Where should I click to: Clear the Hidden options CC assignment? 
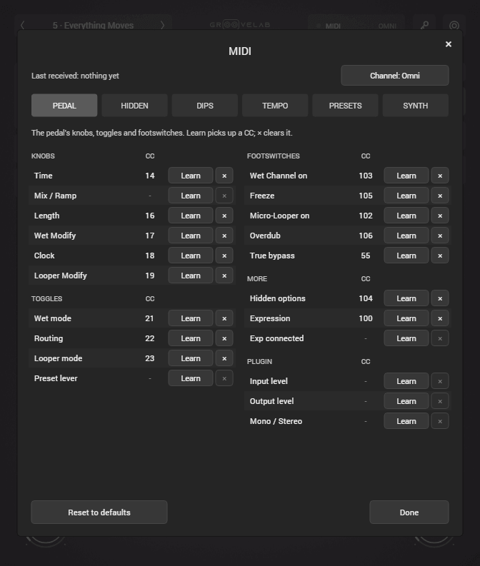[440, 298]
